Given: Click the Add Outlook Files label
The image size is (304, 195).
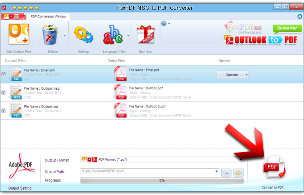Looking at the screenshot, I should coord(19,52).
